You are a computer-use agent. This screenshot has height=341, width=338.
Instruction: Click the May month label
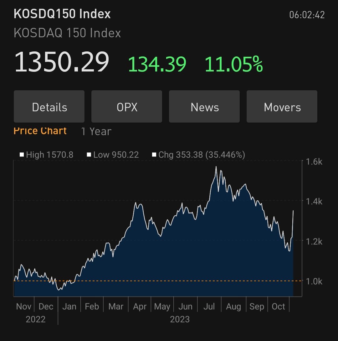[x=162, y=307]
